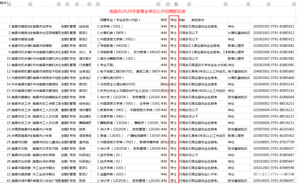Open the dropdown on the 全额 funding column
The height and width of the screenshot is (183, 297).
[67, 4]
